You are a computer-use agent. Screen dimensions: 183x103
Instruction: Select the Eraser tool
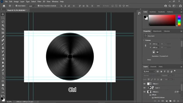point(3,55)
